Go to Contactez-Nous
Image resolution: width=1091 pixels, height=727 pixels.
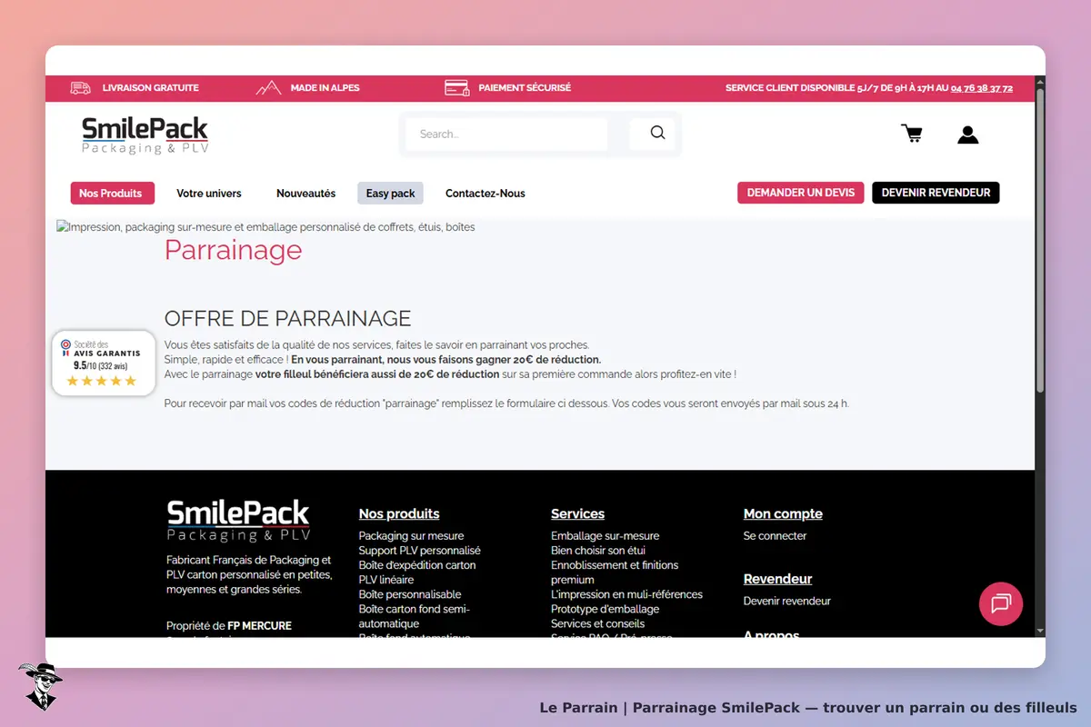pyautogui.click(x=485, y=194)
